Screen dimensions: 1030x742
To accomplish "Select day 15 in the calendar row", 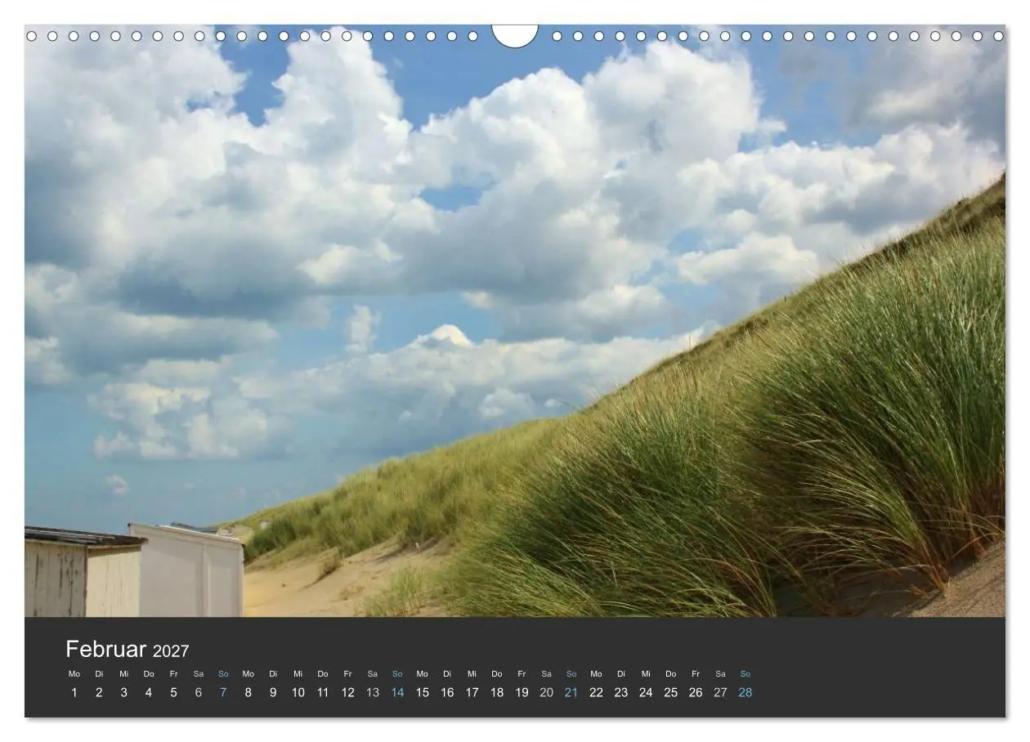I will 422,692.
